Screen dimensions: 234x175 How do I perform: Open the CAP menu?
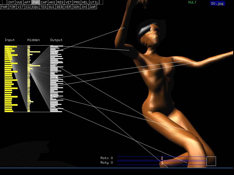(44, 2)
